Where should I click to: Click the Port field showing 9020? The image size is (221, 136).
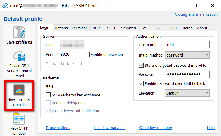(x=69, y=54)
